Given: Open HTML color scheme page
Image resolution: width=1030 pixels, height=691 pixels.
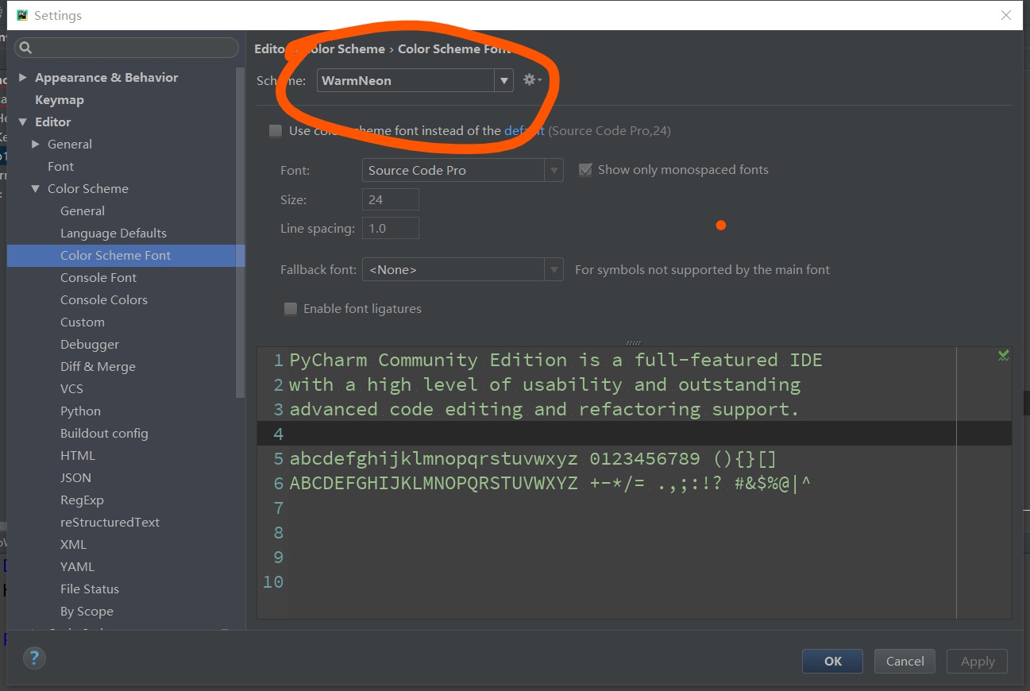Looking at the screenshot, I should [78, 455].
